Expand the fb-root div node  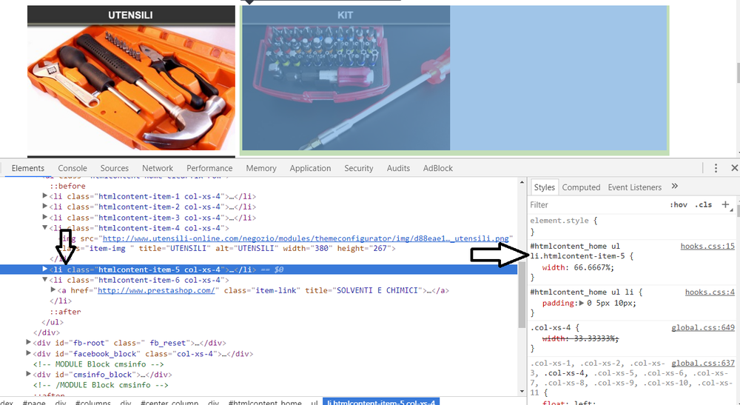click(x=28, y=342)
